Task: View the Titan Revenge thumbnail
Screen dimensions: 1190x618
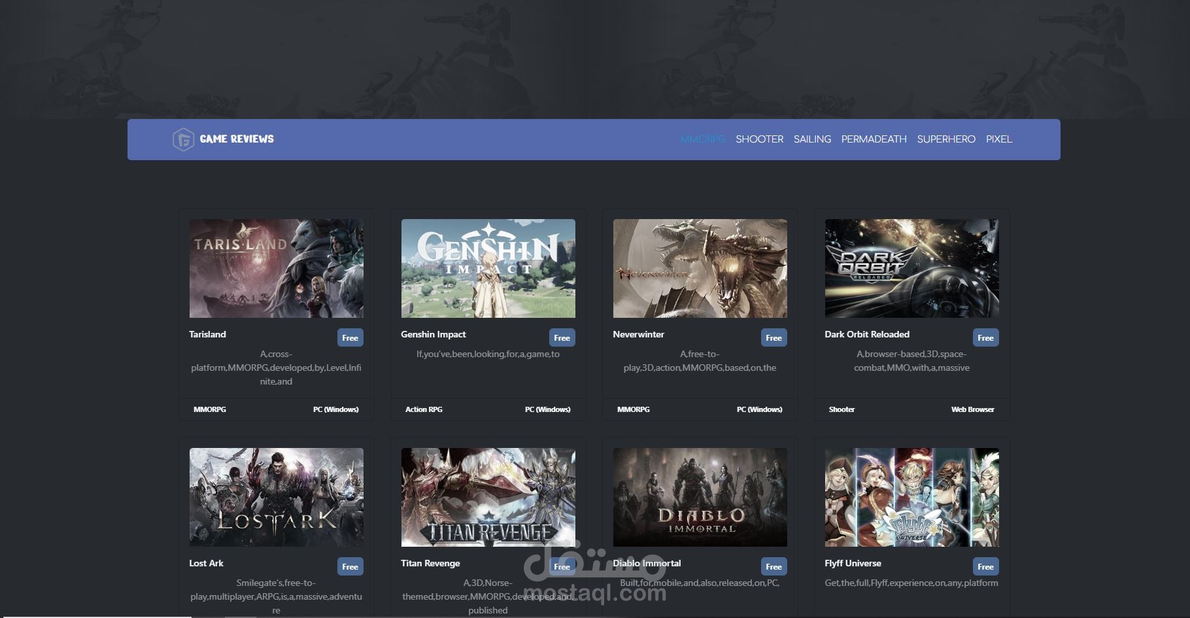Action: tap(488, 498)
